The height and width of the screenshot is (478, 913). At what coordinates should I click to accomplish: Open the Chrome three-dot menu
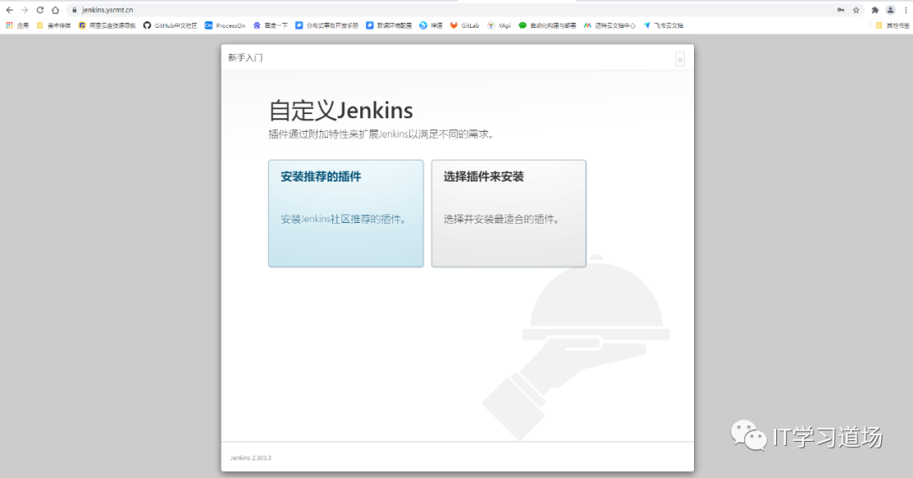(906, 10)
